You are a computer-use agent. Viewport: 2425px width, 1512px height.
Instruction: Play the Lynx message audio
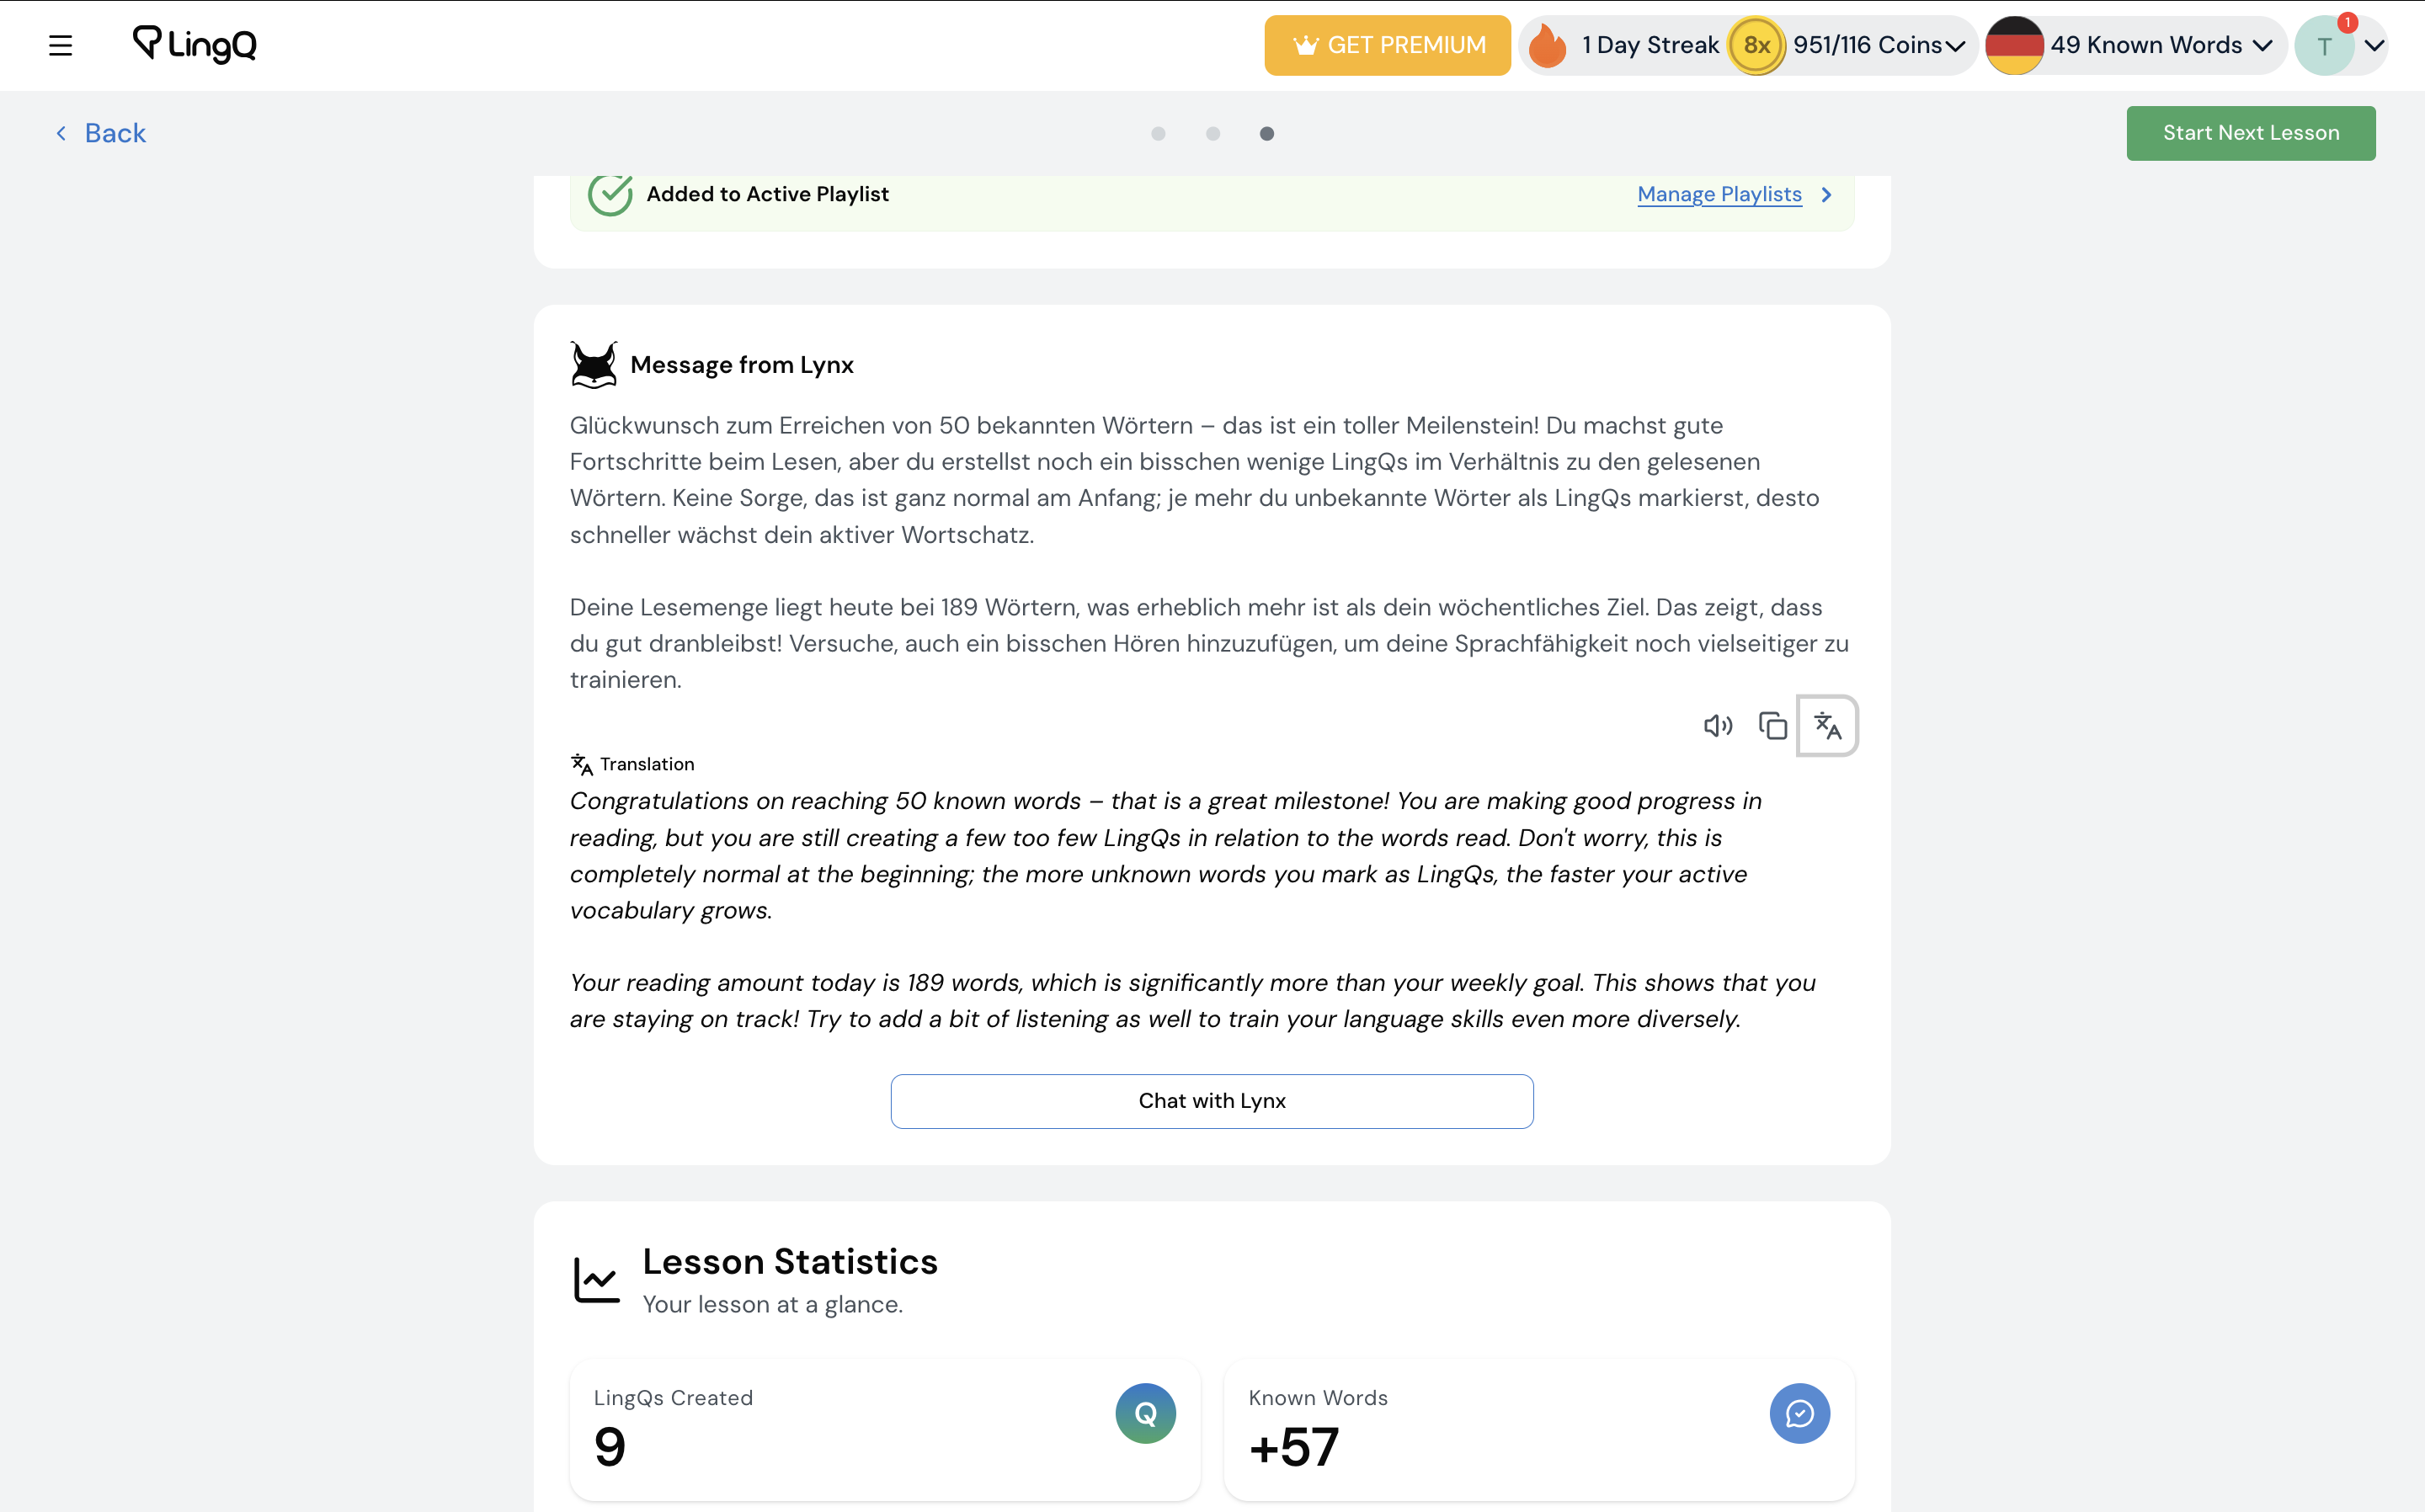tap(1717, 726)
